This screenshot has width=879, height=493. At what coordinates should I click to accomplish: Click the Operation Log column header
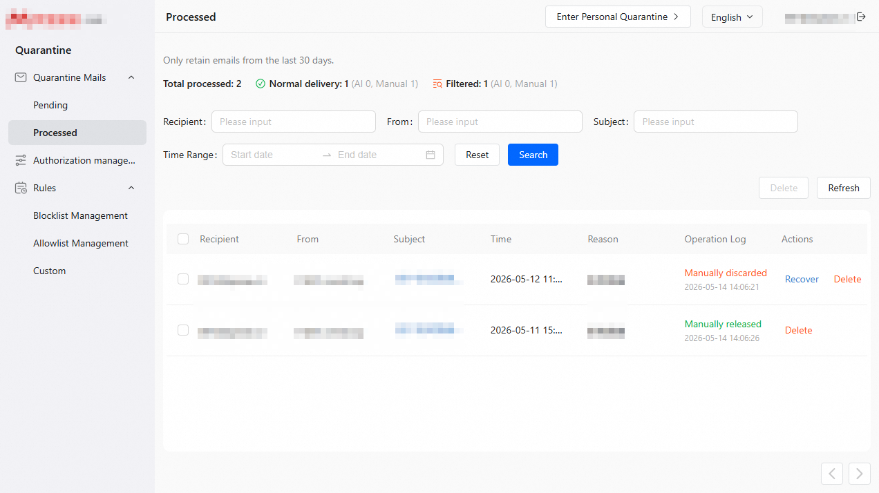(x=715, y=239)
